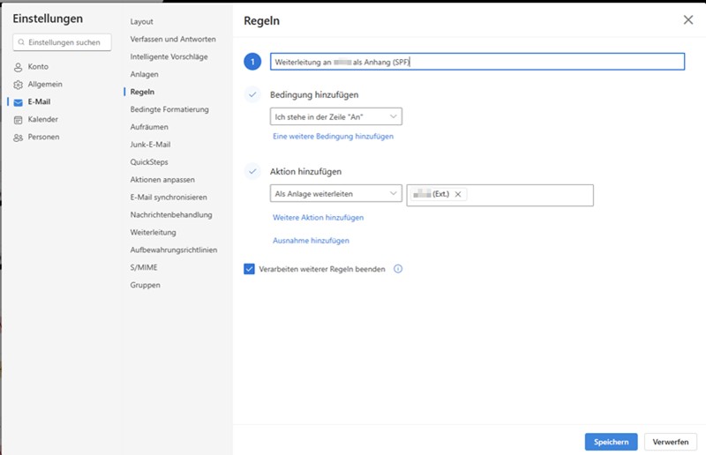The image size is (706, 455).
Task: Click the Konto person icon
Action: point(18,67)
